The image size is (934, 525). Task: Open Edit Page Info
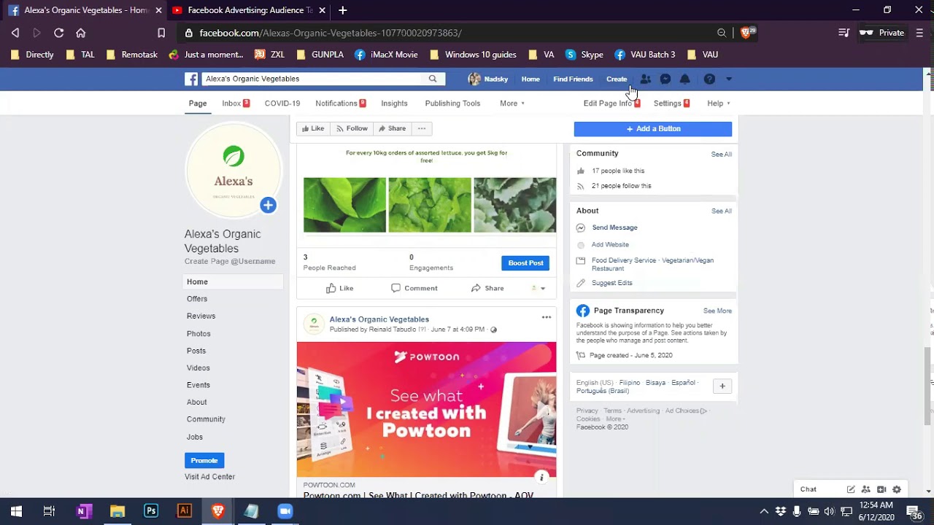[x=611, y=104]
